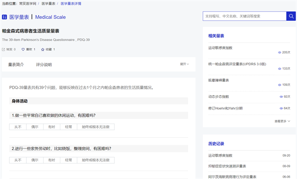Open the 评分说明 tab
297x179 pixels.
(44, 65)
